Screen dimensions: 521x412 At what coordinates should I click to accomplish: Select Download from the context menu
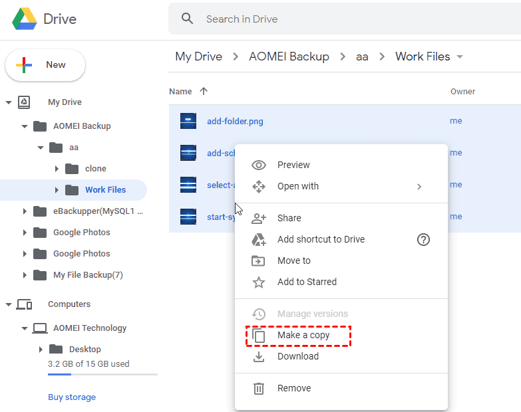pyautogui.click(x=341, y=357)
